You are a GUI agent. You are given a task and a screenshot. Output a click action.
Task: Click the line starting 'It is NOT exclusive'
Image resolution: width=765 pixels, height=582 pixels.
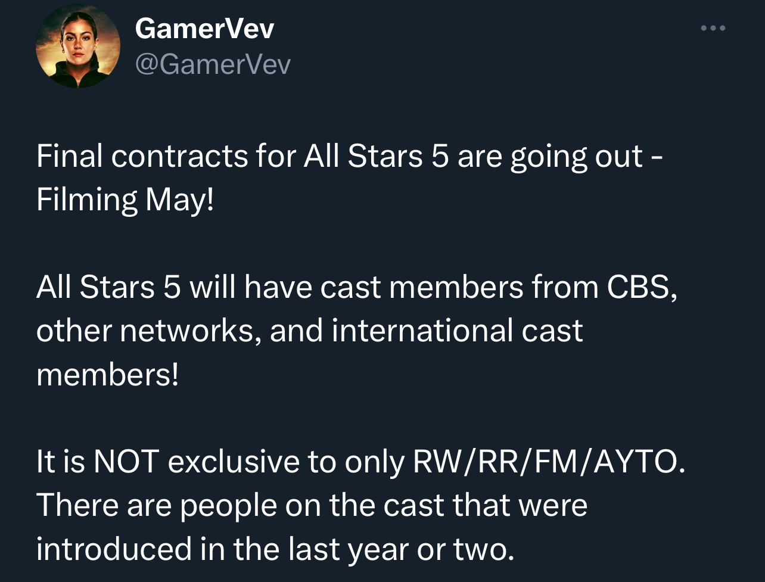360,462
